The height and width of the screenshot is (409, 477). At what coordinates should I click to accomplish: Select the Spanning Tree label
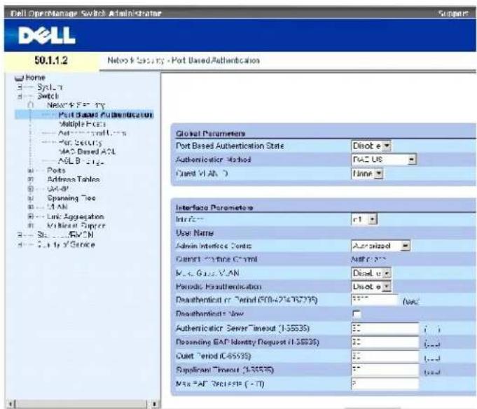71,198
